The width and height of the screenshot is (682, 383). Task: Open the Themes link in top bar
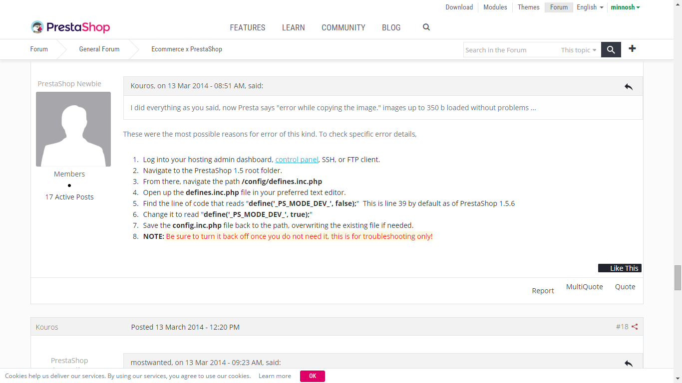click(x=529, y=7)
